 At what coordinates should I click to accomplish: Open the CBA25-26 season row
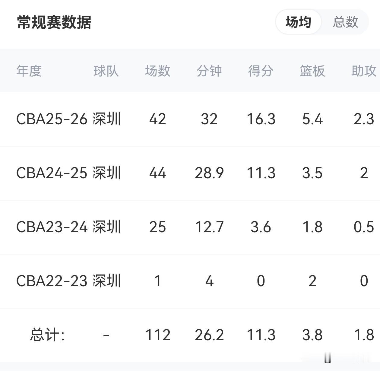pos(190,119)
